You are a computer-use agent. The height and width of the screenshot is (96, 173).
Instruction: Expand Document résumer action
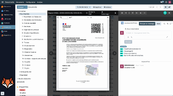click(x=121, y=53)
